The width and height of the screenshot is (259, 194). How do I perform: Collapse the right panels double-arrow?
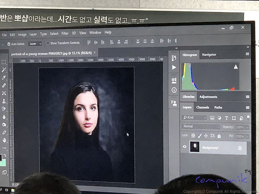(x=248, y=47)
